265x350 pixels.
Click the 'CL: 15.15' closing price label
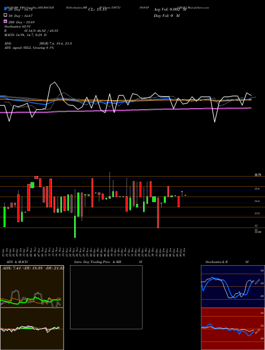[98, 10]
